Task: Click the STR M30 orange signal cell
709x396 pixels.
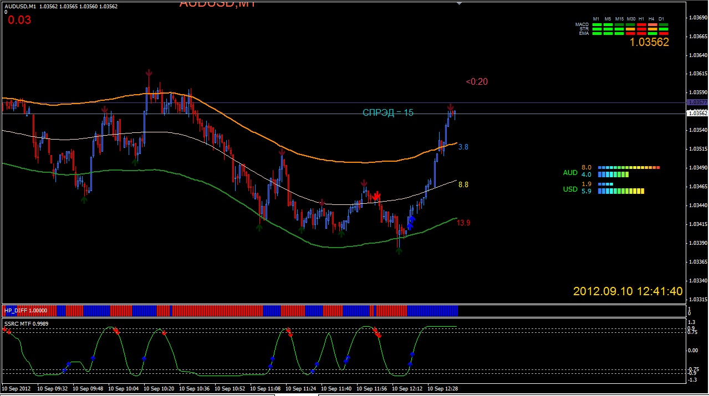Action: tap(630, 29)
